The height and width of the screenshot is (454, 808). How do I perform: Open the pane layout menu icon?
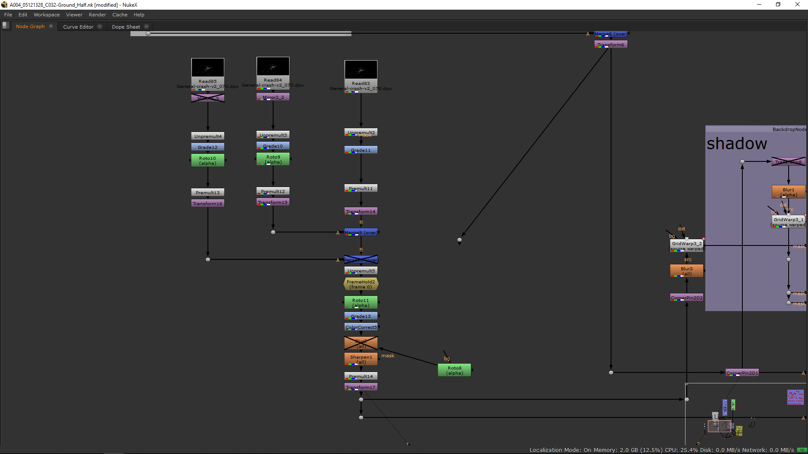5,25
